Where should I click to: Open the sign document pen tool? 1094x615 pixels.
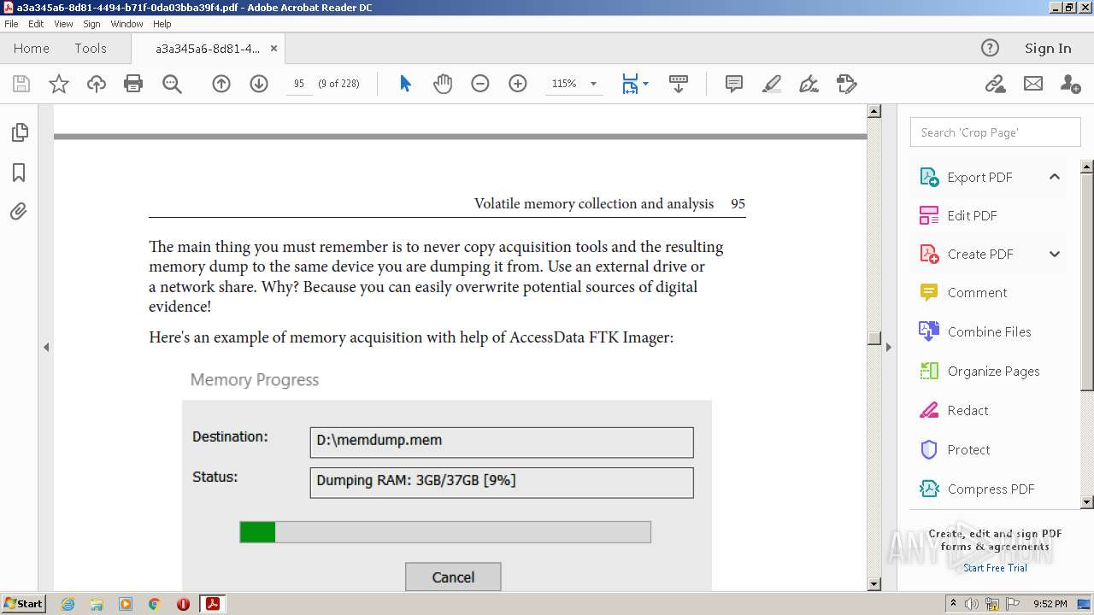tap(809, 84)
